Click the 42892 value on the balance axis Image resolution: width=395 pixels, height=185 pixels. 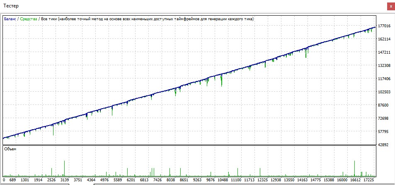pos(383,145)
